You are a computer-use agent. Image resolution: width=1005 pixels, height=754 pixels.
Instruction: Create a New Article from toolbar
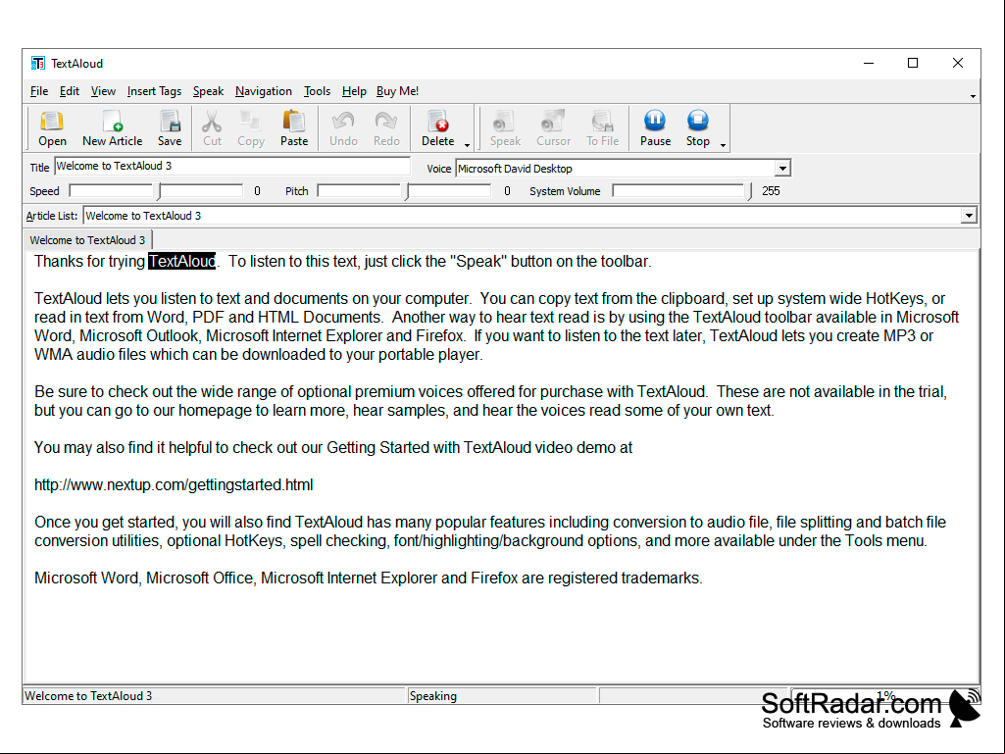(x=112, y=128)
